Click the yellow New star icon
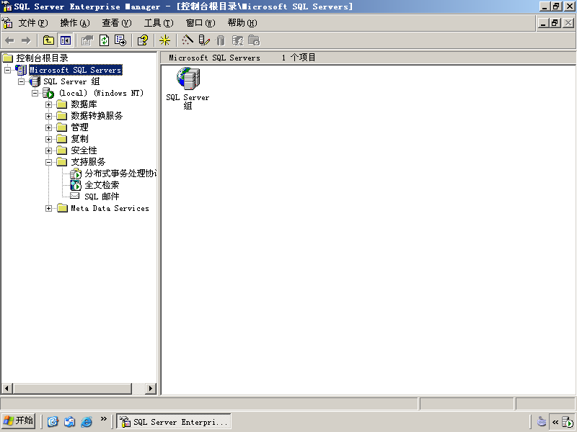Image resolution: width=577 pixels, height=432 pixels. pos(164,40)
